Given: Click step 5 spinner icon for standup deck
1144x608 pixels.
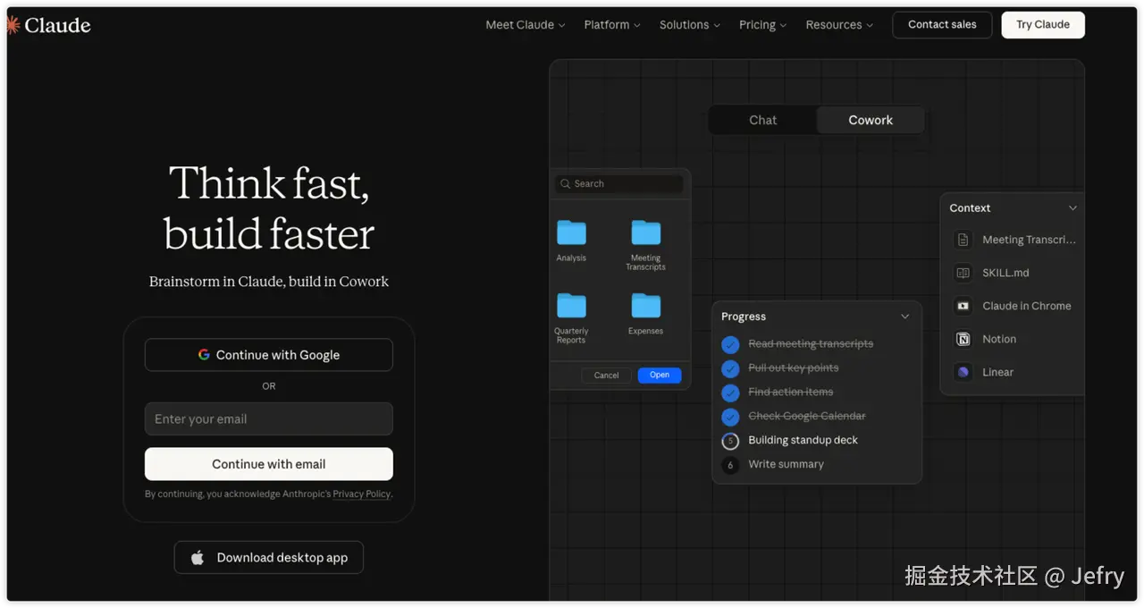Looking at the screenshot, I should [x=730, y=441].
